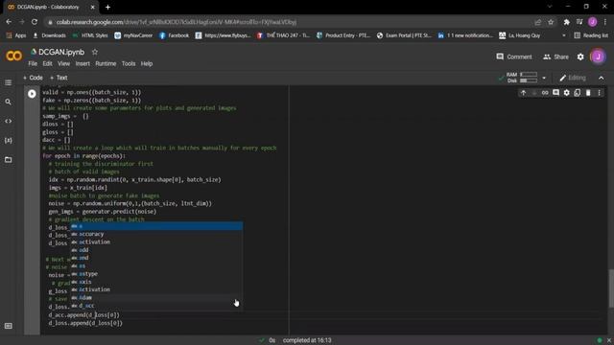Open the Edit menu

click(47, 64)
